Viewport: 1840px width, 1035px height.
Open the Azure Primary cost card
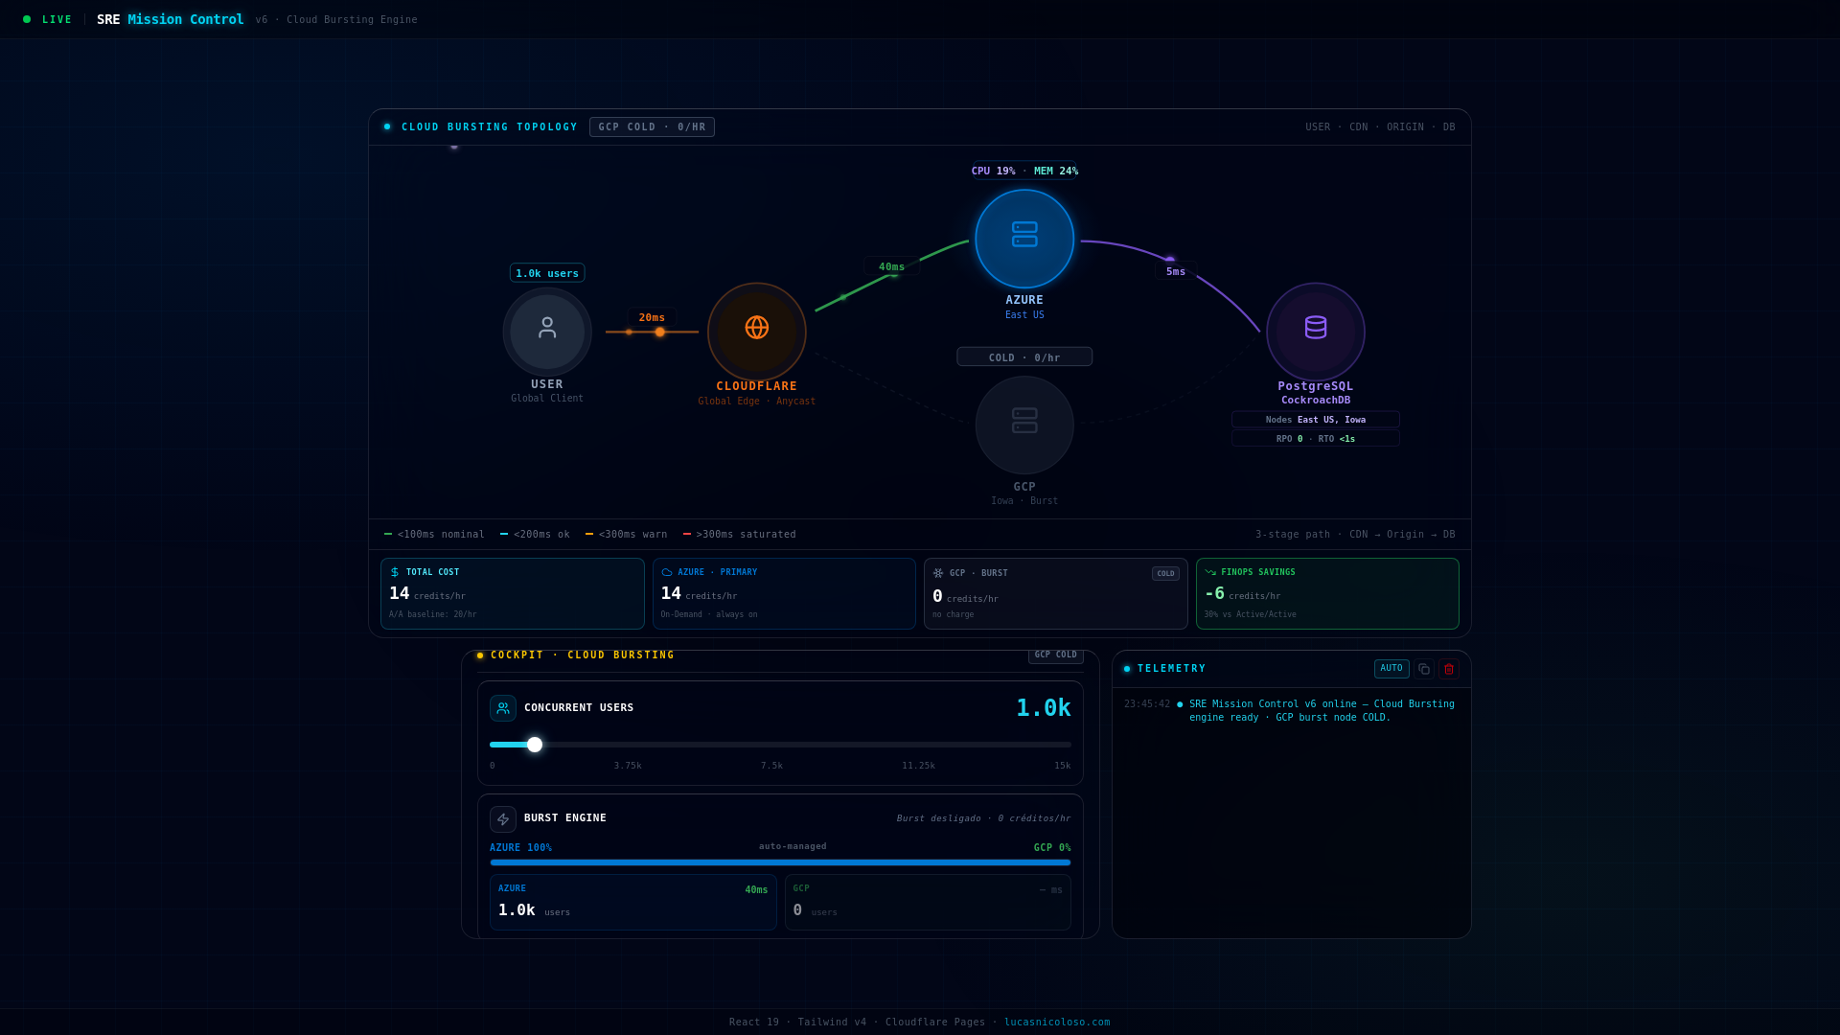tap(784, 594)
